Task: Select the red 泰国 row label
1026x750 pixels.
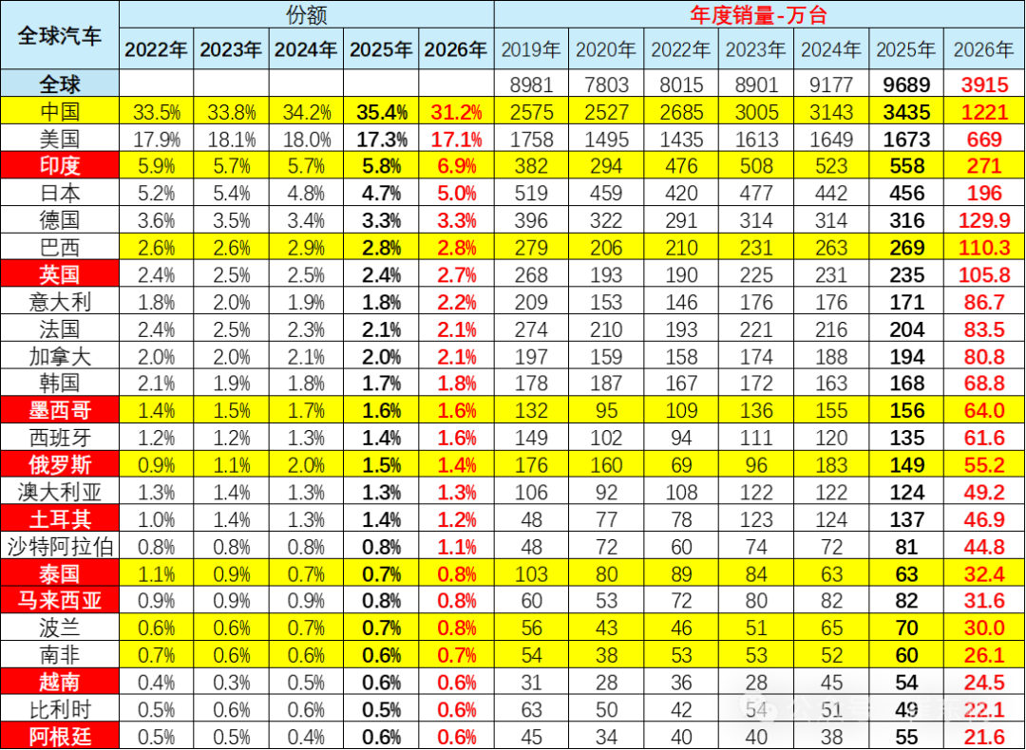Action: (60, 574)
